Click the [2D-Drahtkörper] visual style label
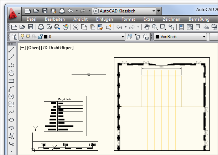Screen dimensions: 218x155 57,47
